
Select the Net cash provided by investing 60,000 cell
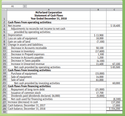(x=114, y=83)
